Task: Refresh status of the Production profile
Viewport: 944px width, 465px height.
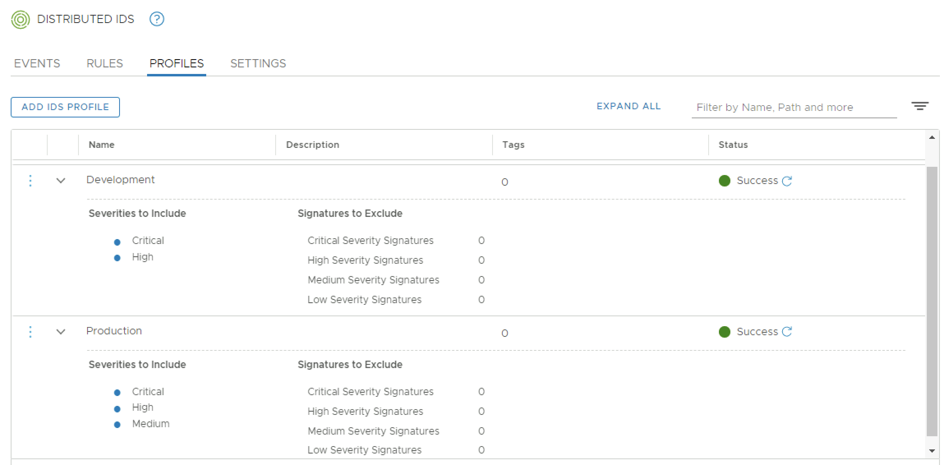Action: tap(787, 331)
